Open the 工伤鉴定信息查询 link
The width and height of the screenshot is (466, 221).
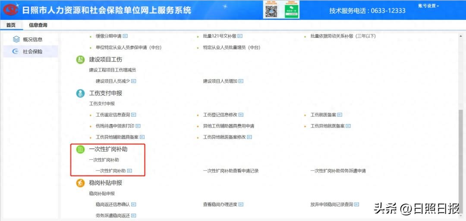click(112, 115)
